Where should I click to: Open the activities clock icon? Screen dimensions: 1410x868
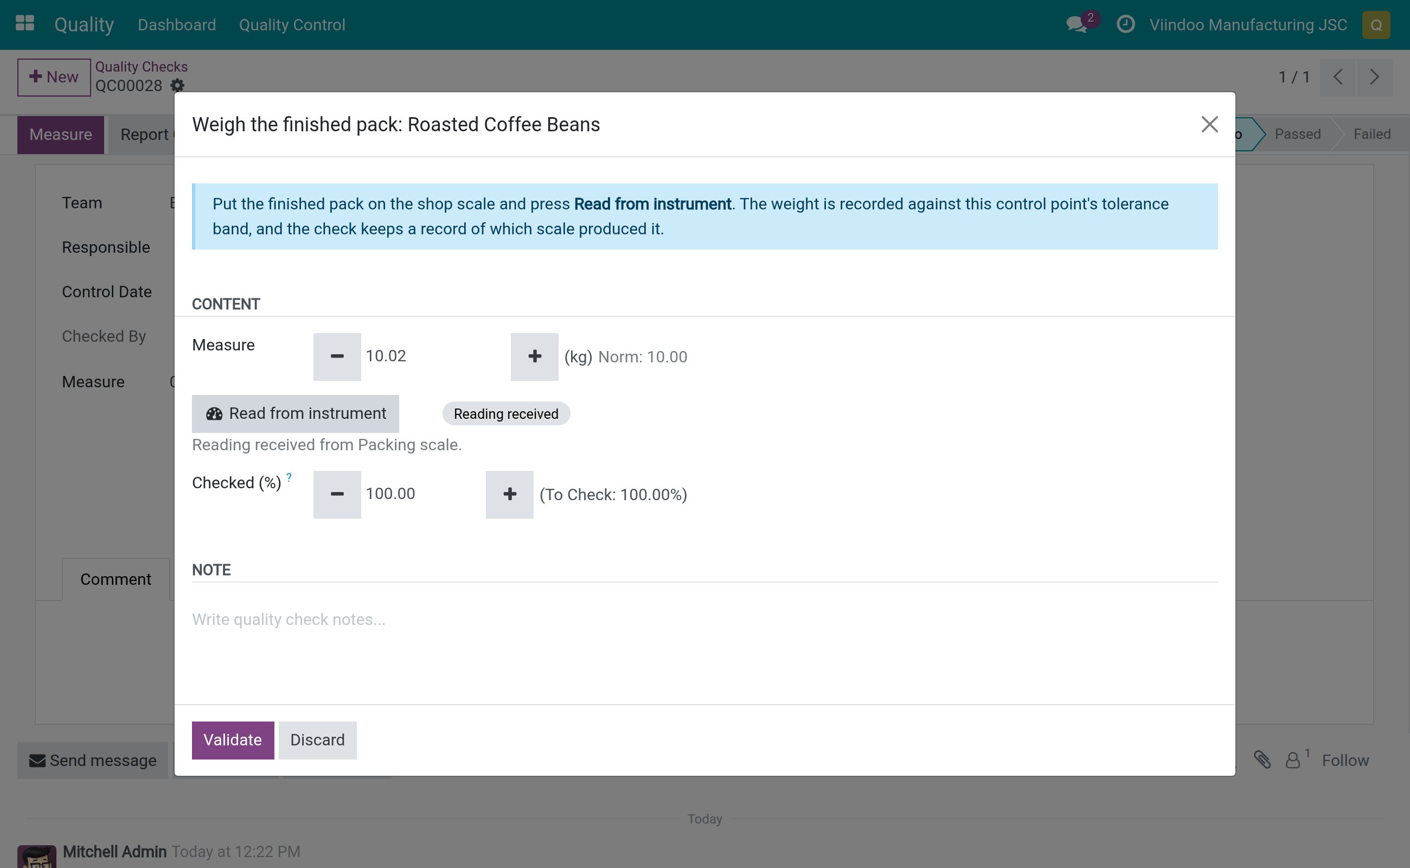[x=1125, y=24]
